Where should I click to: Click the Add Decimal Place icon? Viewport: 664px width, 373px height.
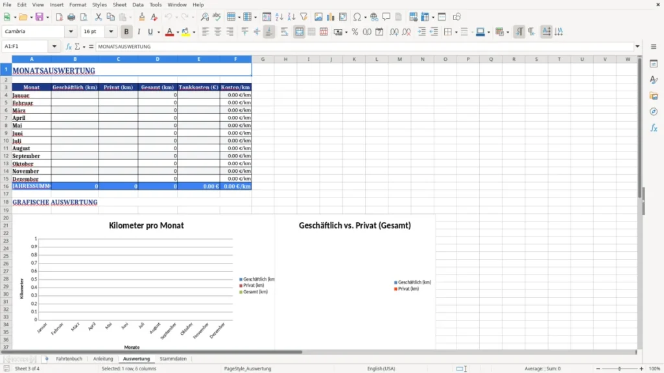(394, 32)
